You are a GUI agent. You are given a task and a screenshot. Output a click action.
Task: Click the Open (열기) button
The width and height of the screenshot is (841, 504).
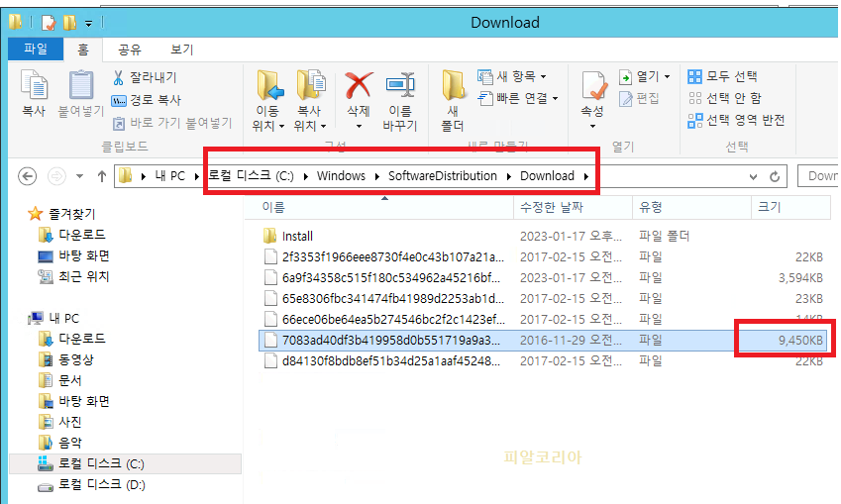[x=638, y=76]
